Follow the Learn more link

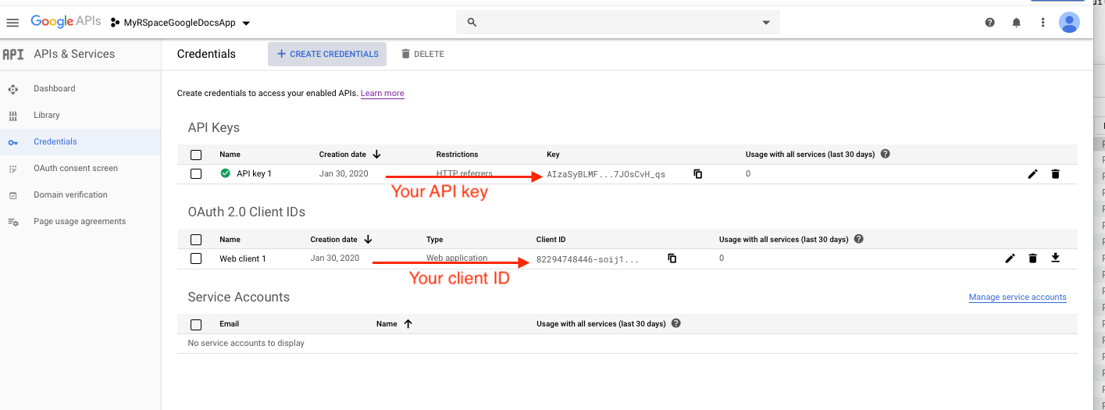click(x=383, y=93)
